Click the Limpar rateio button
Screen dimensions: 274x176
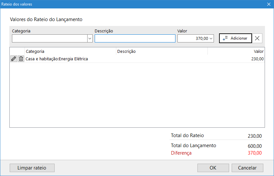[x=32, y=168]
